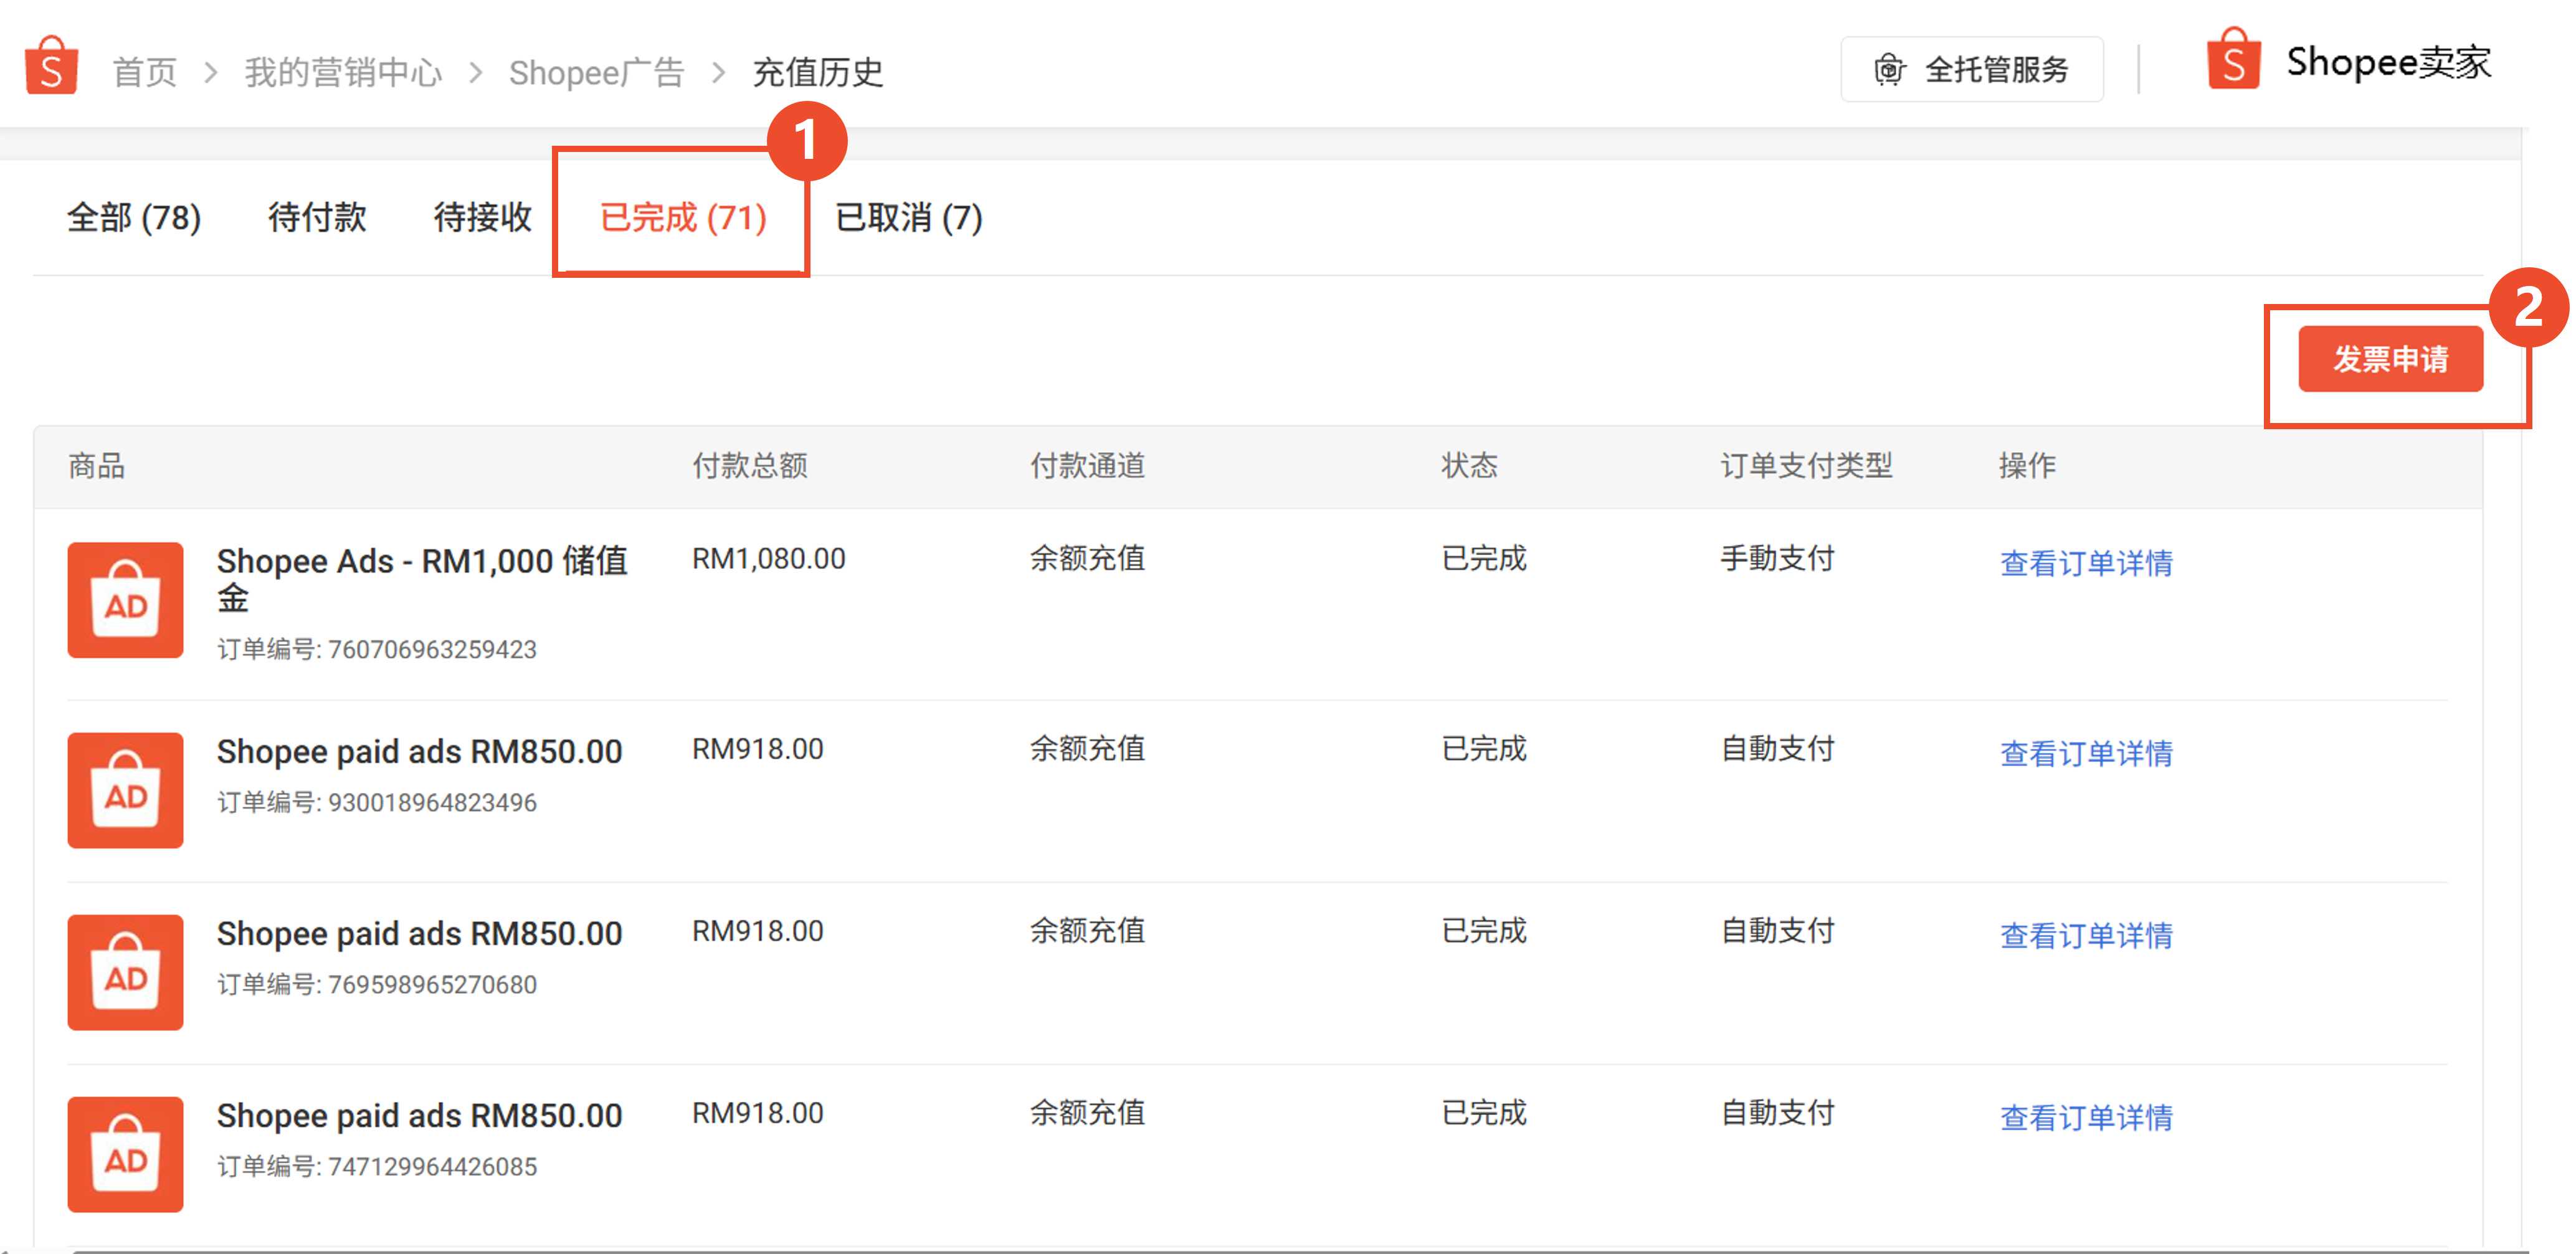
Task: Open AD thumbnail for order 747129964426085
Action: 125,1154
